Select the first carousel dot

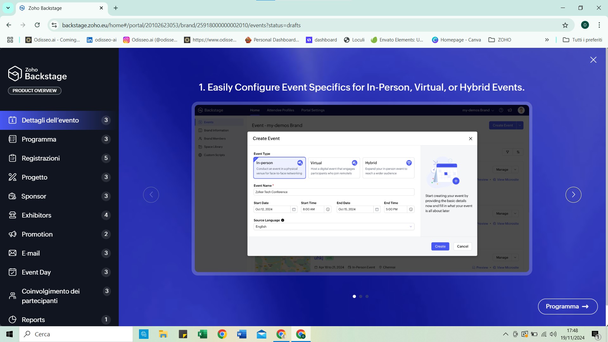354,296
